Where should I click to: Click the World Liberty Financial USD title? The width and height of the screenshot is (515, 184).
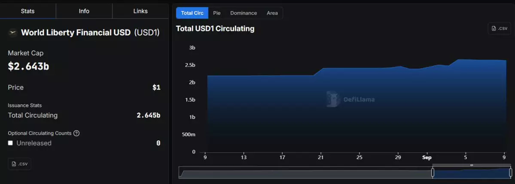click(x=76, y=33)
